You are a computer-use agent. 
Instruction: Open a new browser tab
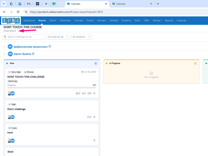pos(158,4)
